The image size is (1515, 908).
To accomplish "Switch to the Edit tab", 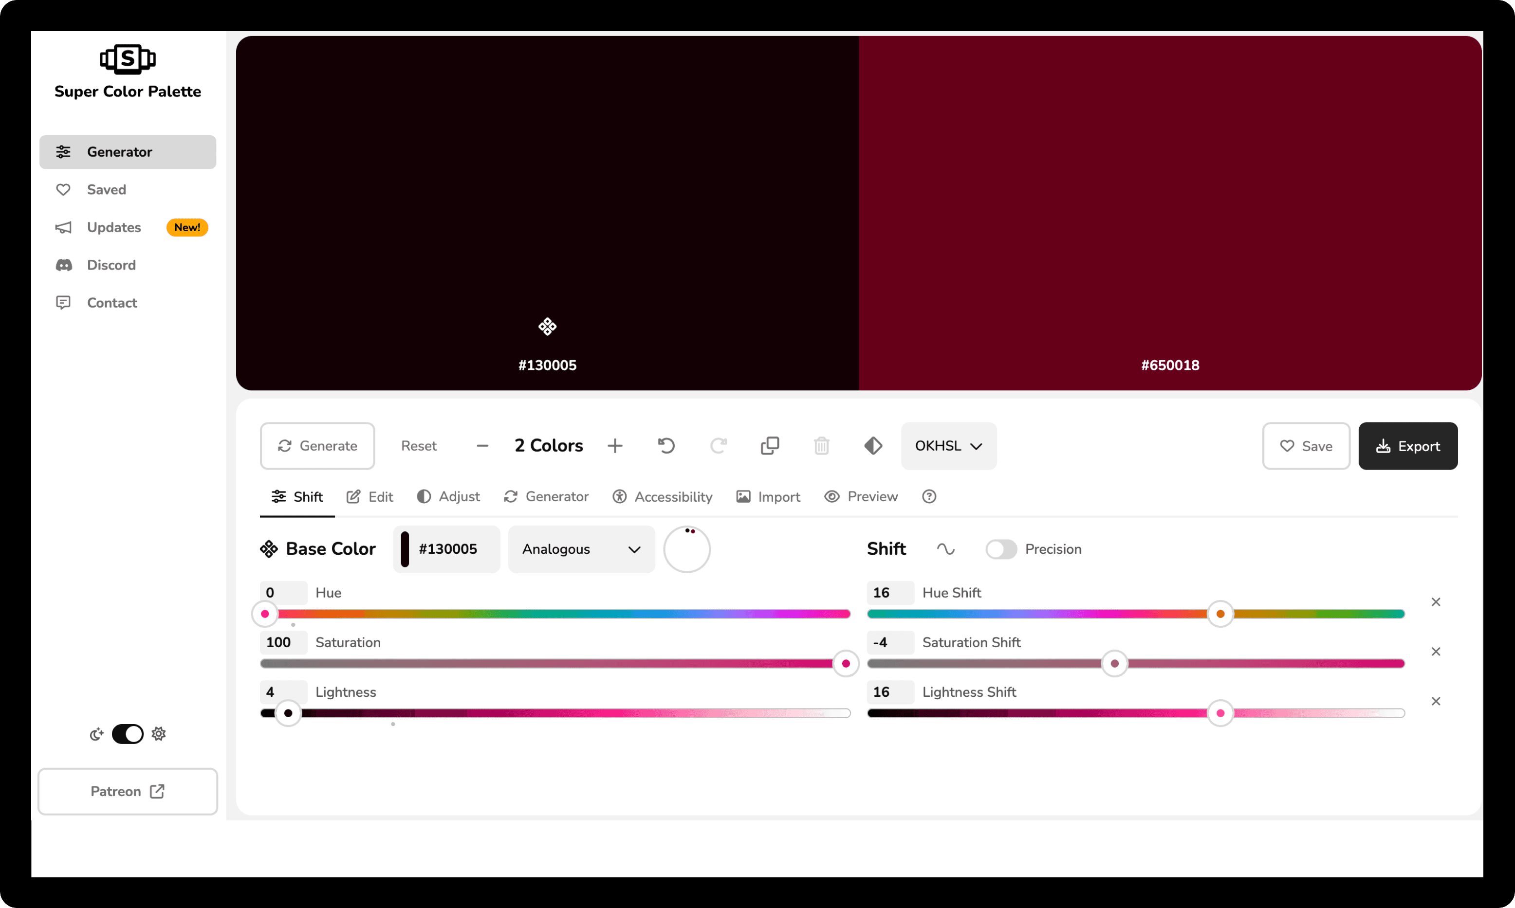I will (370, 497).
